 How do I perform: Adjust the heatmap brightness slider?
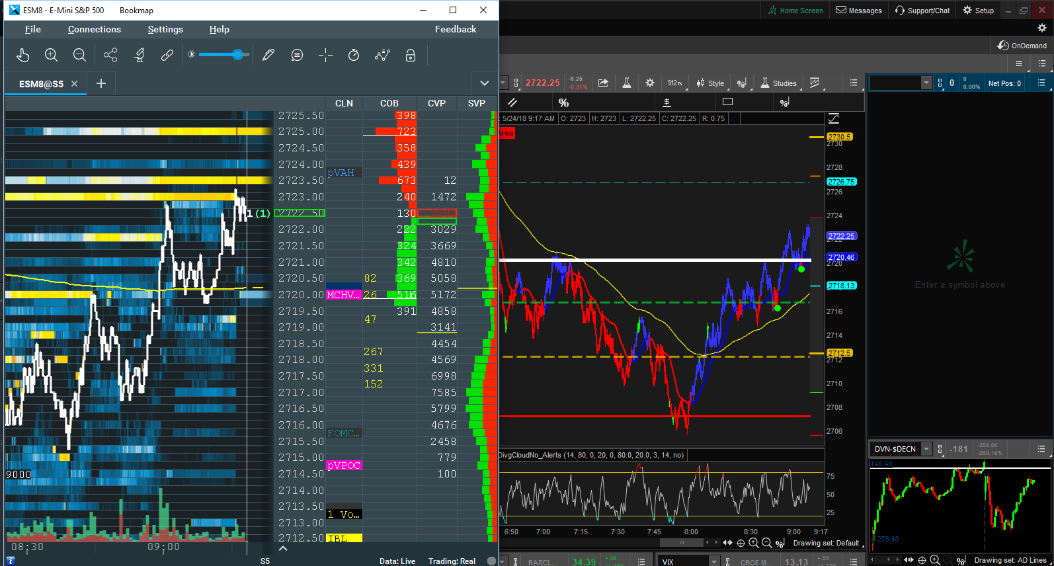click(x=223, y=55)
